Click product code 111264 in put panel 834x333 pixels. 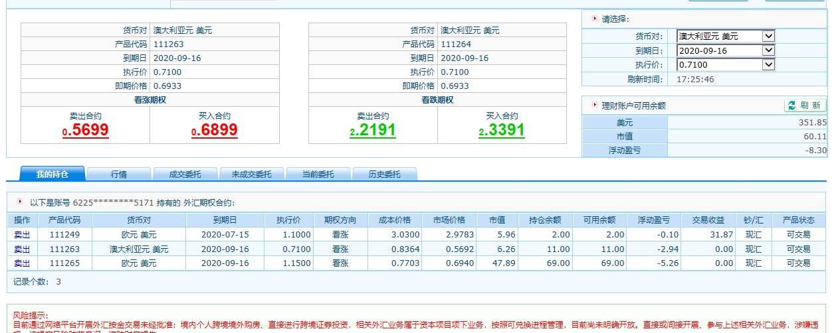[x=456, y=44]
